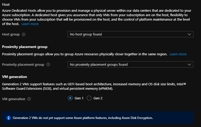The width and height of the screenshot is (201, 127).
Task: Click the bold 'VM generation' heading
Action: (14, 77)
